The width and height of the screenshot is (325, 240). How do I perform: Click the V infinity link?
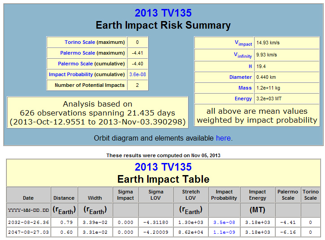coord(243,55)
